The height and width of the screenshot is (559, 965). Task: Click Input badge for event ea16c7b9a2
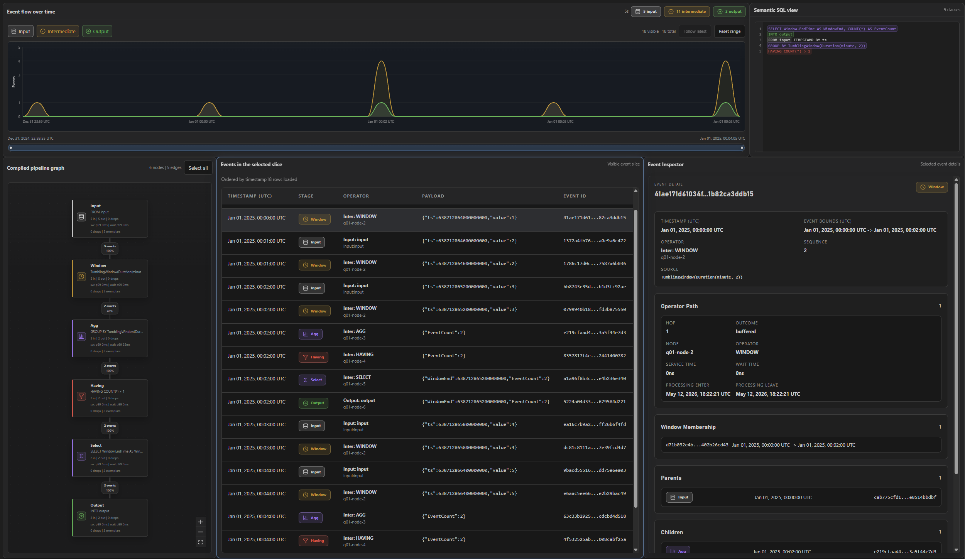pyautogui.click(x=312, y=426)
